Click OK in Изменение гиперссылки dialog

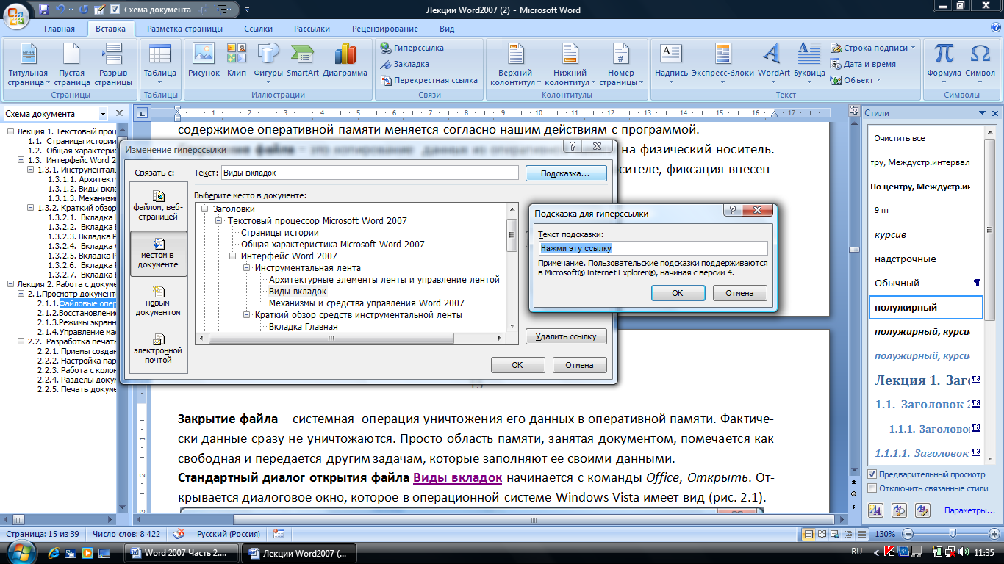[x=517, y=365]
